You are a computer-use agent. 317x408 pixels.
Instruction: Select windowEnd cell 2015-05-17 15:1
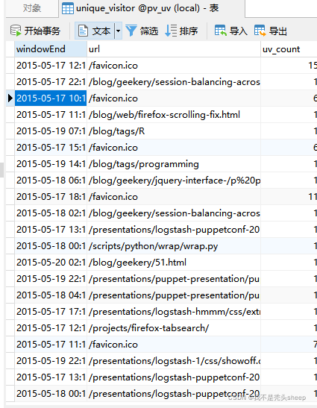(x=51, y=147)
